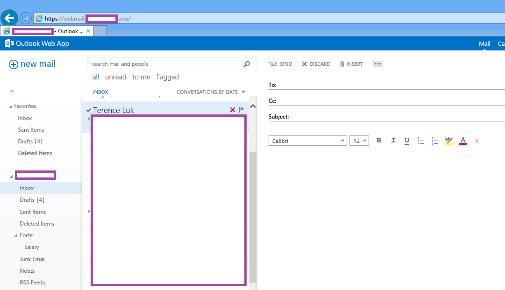Click the INSERT button label

click(355, 64)
